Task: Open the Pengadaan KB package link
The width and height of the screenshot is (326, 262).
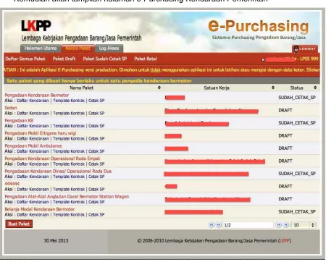Action: (x=19, y=120)
